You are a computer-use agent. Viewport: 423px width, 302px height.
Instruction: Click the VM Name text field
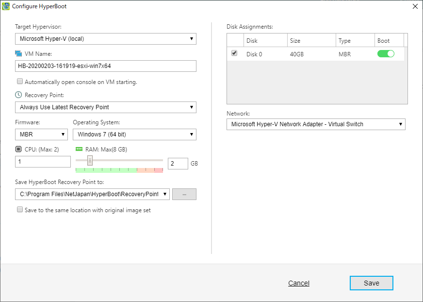click(x=105, y=66)
